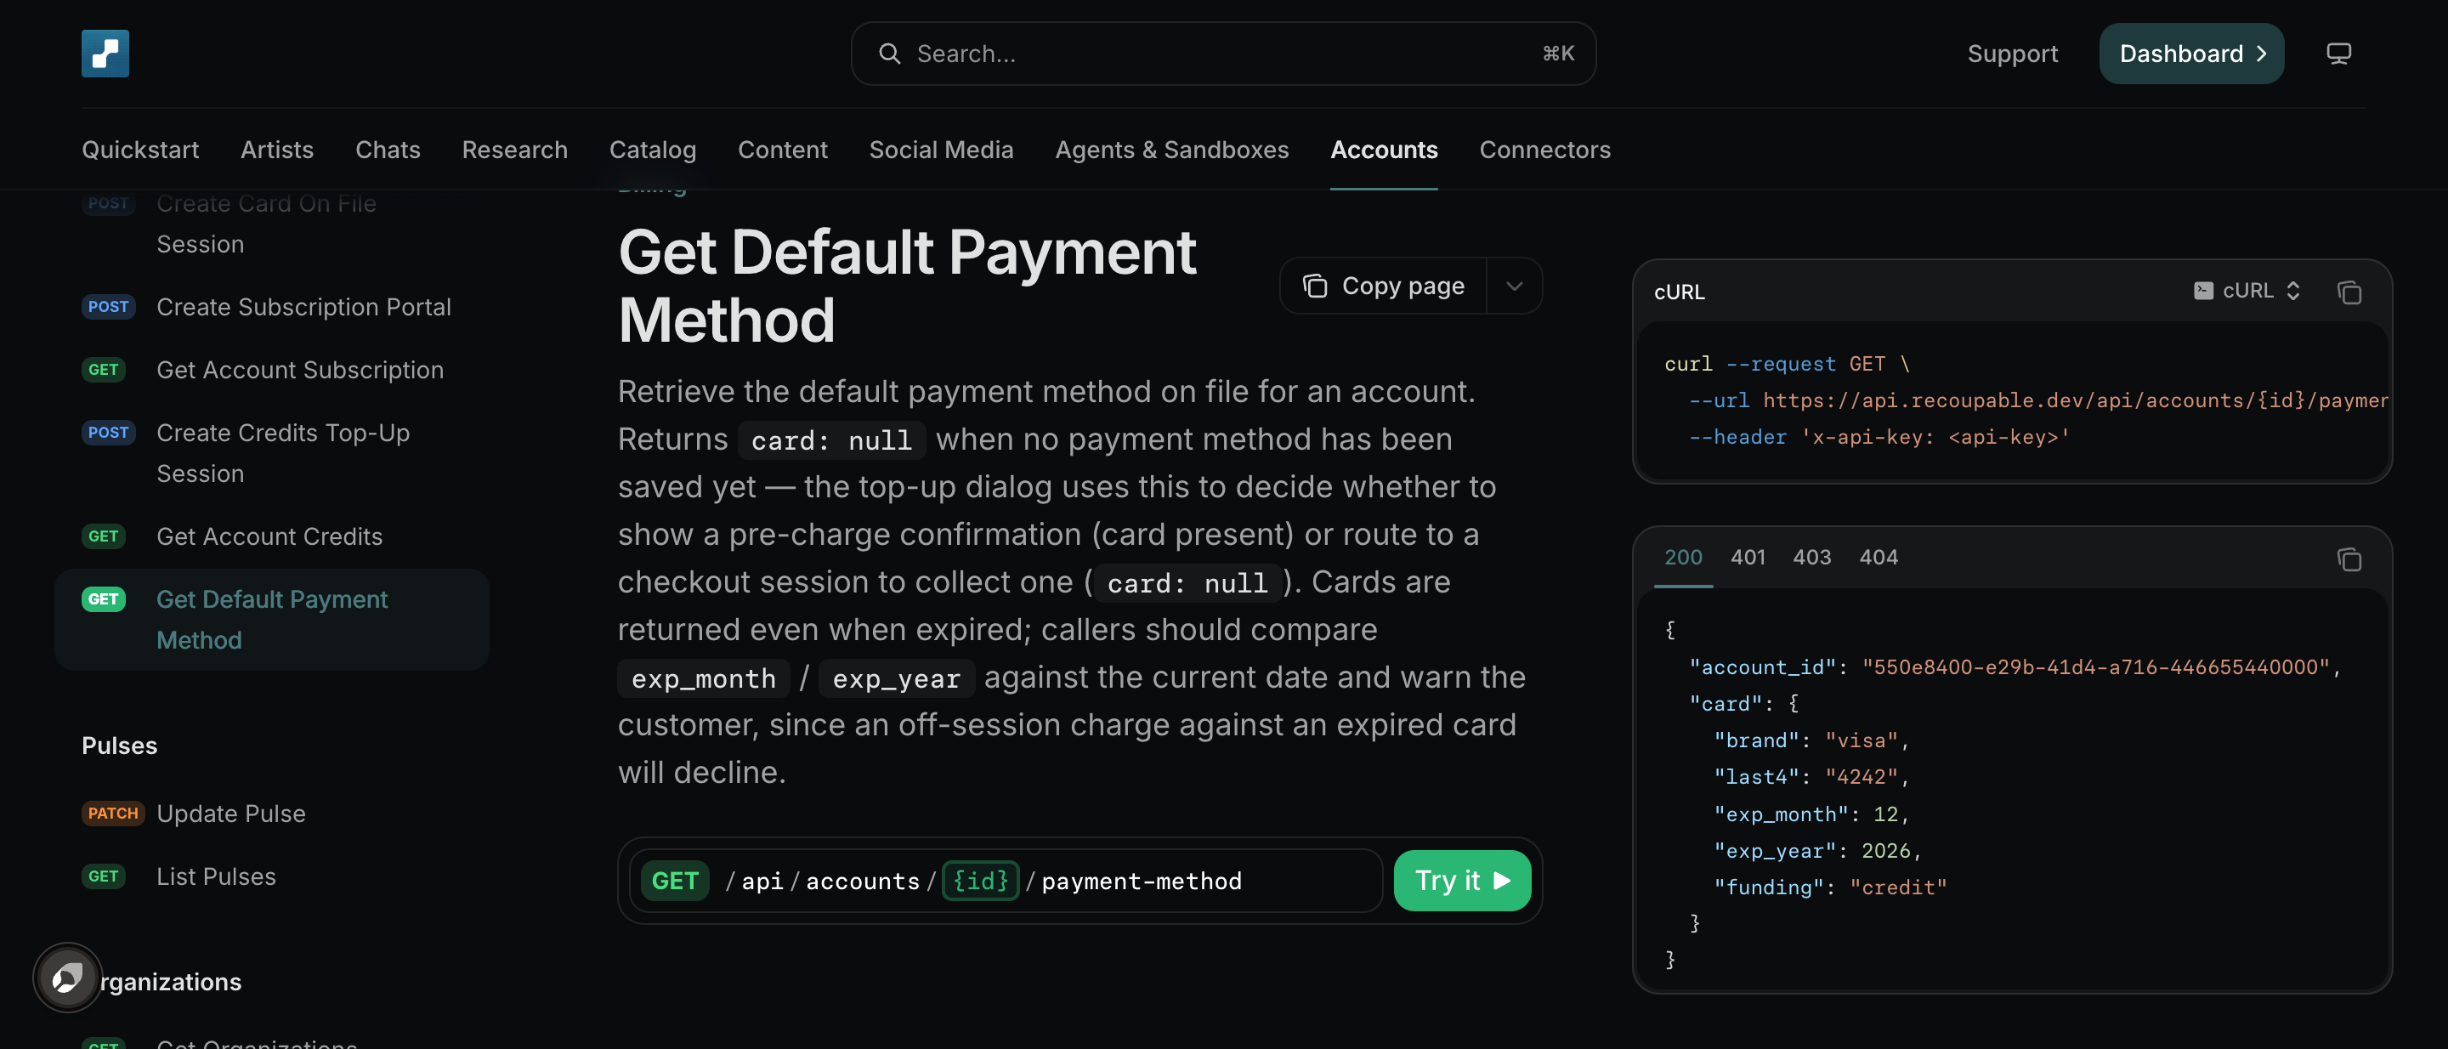
Task: Show the 200 response example
Action: pos(1683,557)
